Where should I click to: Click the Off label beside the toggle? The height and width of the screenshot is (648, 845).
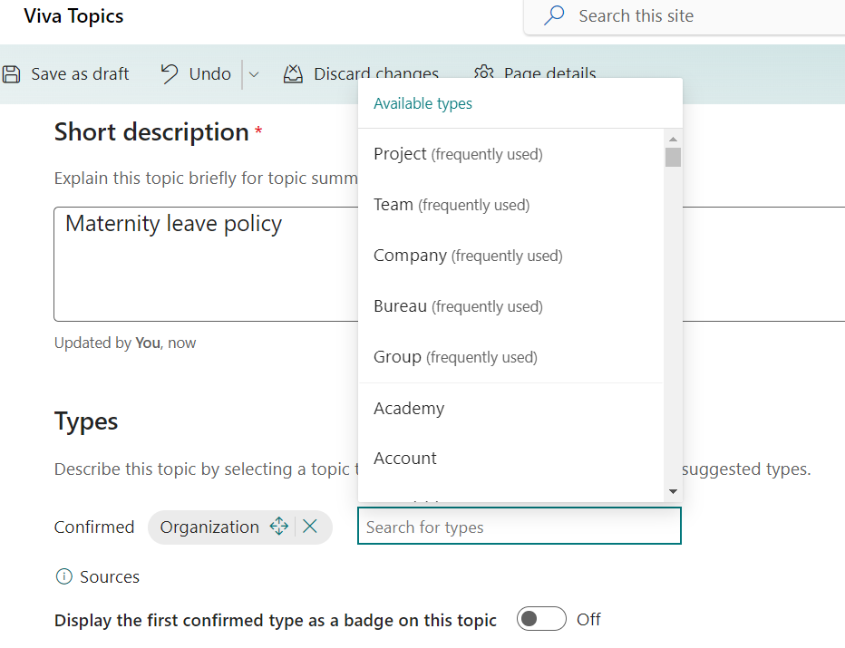[x=588, y=619]
